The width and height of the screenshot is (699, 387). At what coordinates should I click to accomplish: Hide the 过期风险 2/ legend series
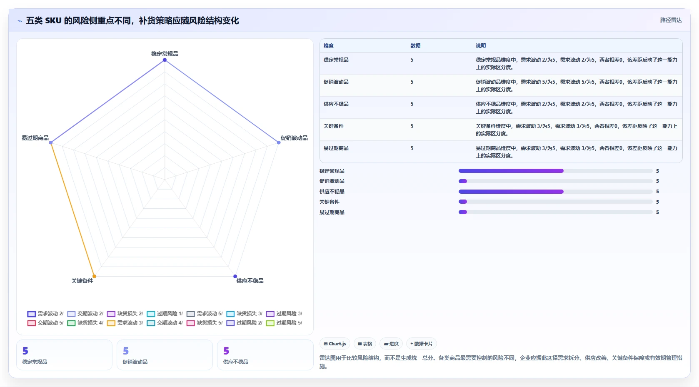(244, 323)
